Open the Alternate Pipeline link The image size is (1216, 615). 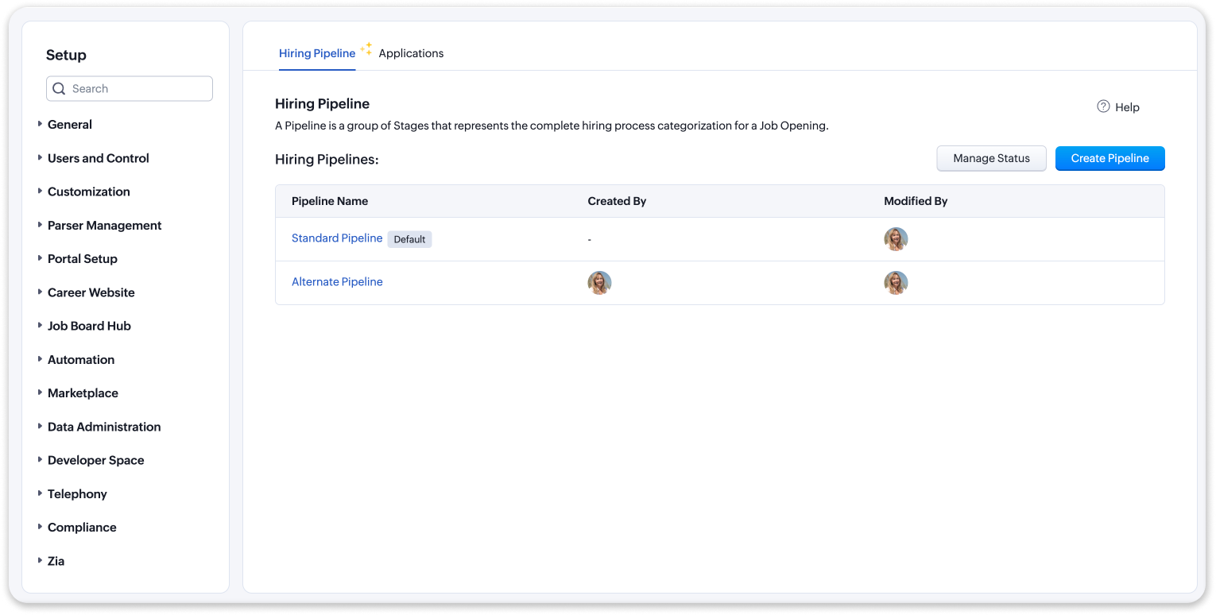pos(337,282)
